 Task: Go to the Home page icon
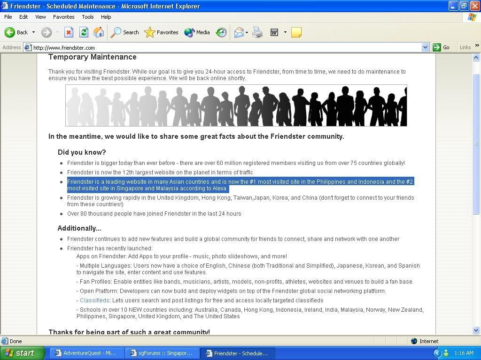point(99,32)
